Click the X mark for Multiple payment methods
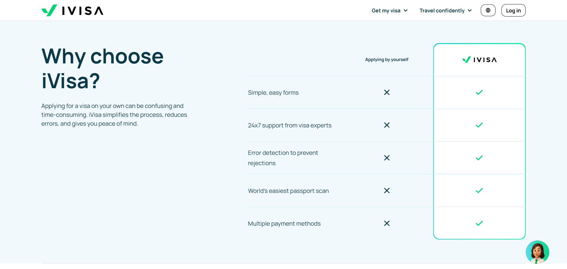This screenshot has height=269, width=567. (387, 223)
